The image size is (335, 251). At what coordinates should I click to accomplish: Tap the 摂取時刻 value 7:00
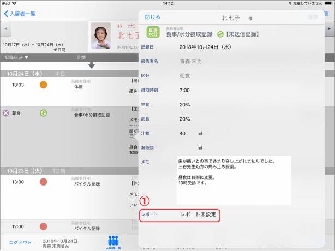(184, 89)
